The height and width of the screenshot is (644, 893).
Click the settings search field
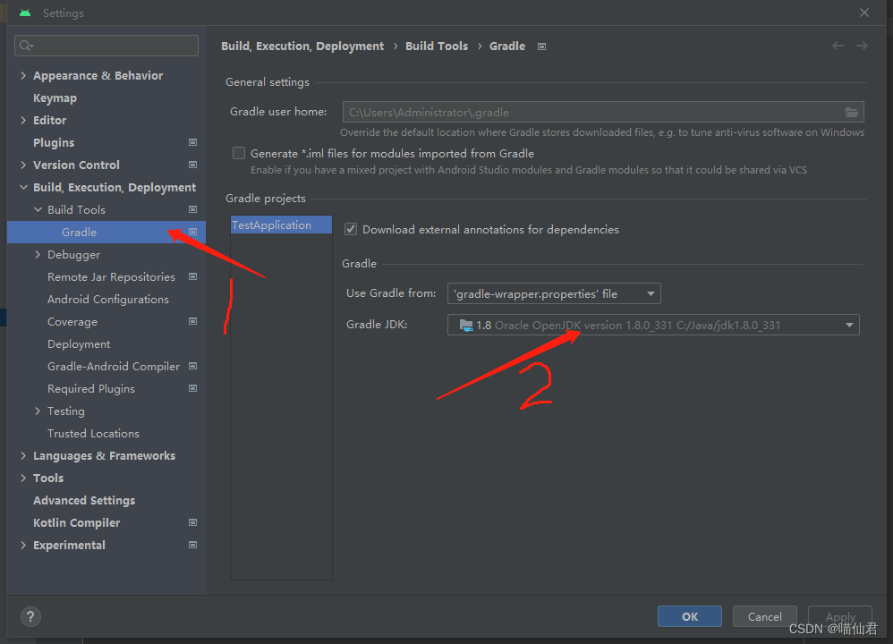[x=107, y=46]
